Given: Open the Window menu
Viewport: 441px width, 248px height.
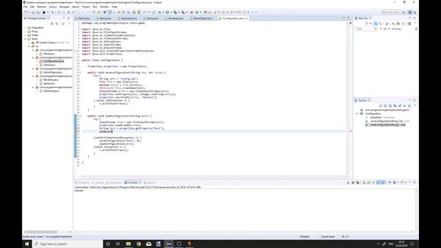Looking at the screenshot, I should 104,7.
